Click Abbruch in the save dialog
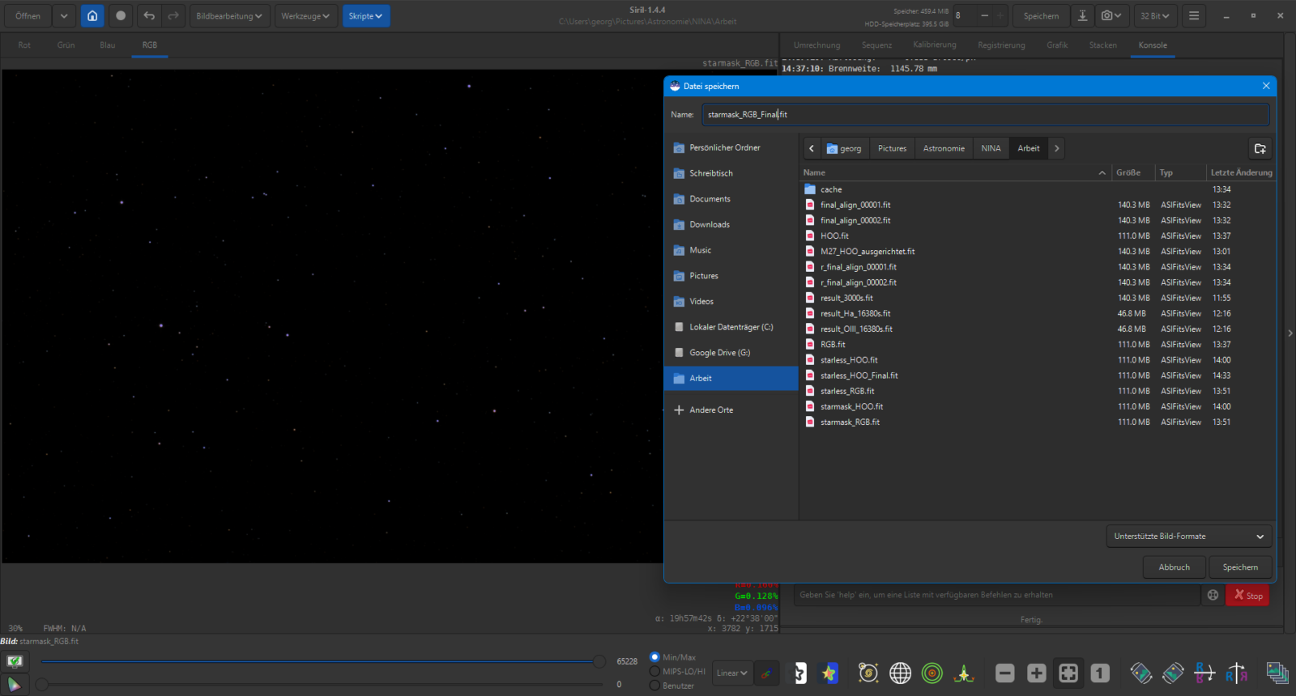The width and height of the screenshot is (1296, 696). tap(1174, 567)
